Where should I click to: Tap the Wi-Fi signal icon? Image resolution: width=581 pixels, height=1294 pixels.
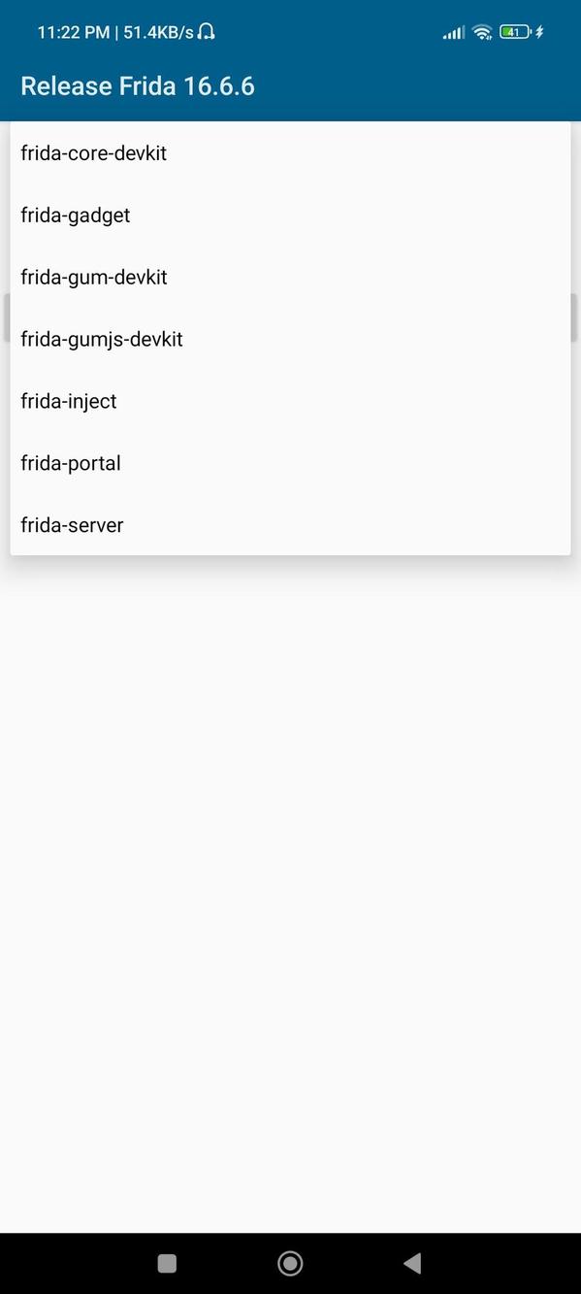(482, 31)
